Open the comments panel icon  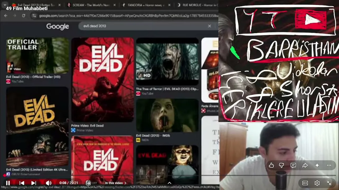293,165
